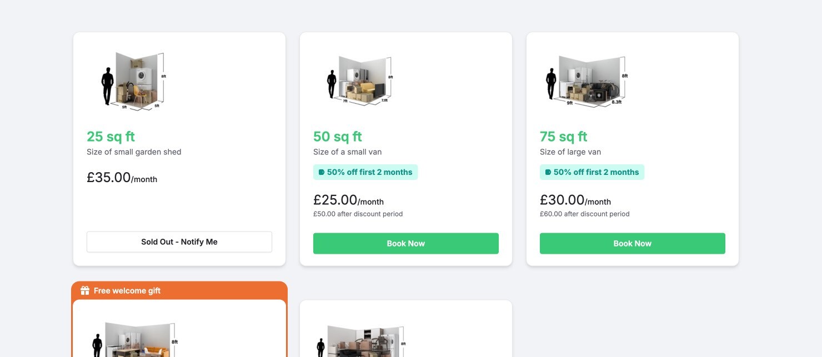The image size is (822, 357).
Task: Click the person silhouette beside the 25 sq ft unit
Action: point(107,86)
